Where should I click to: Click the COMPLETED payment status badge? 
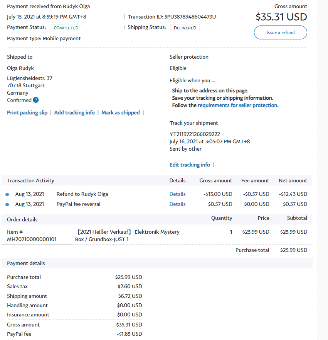pos(66,28)
